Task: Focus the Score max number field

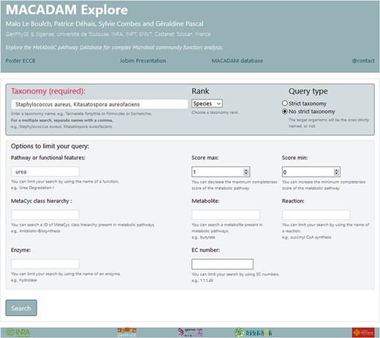Action: pyautogui.click(x=221, y=172)
